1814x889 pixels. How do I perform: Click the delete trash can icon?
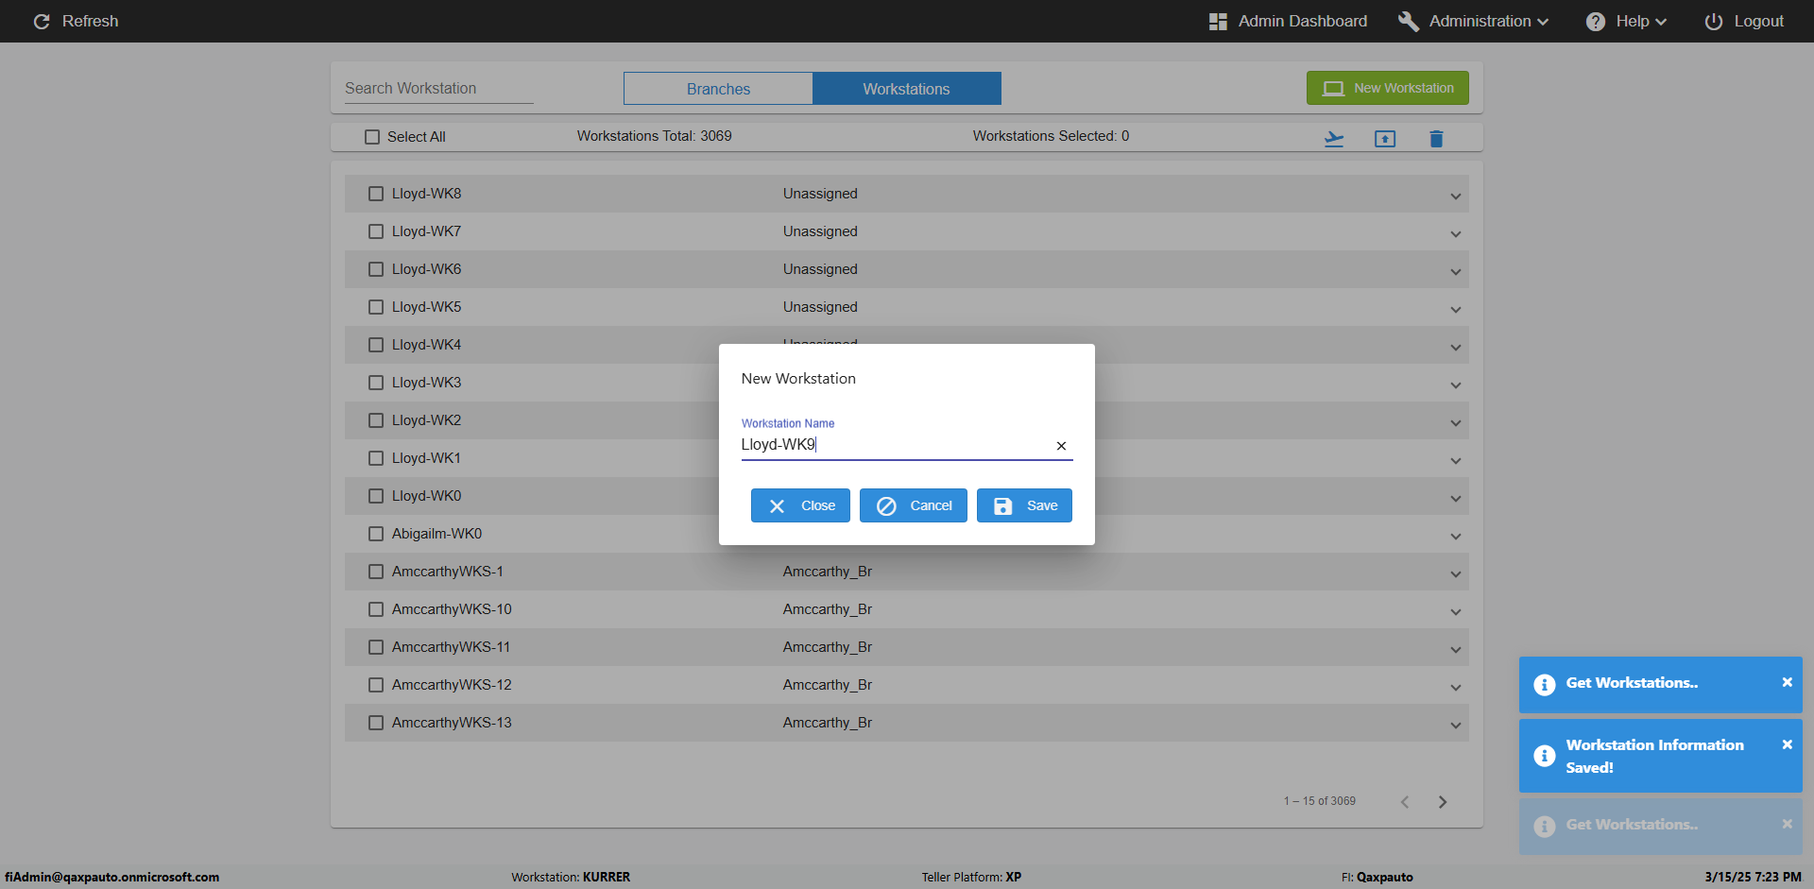[1436, 139]
